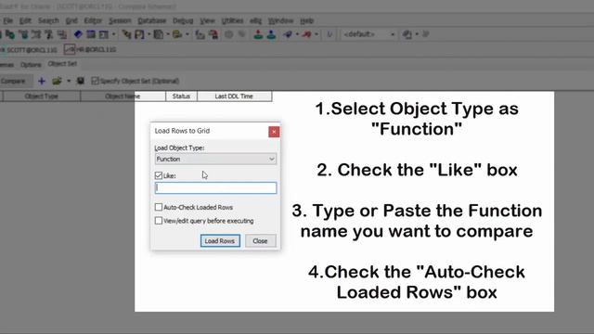
Task: Switch to the Options tab
Action: point(31,65)
